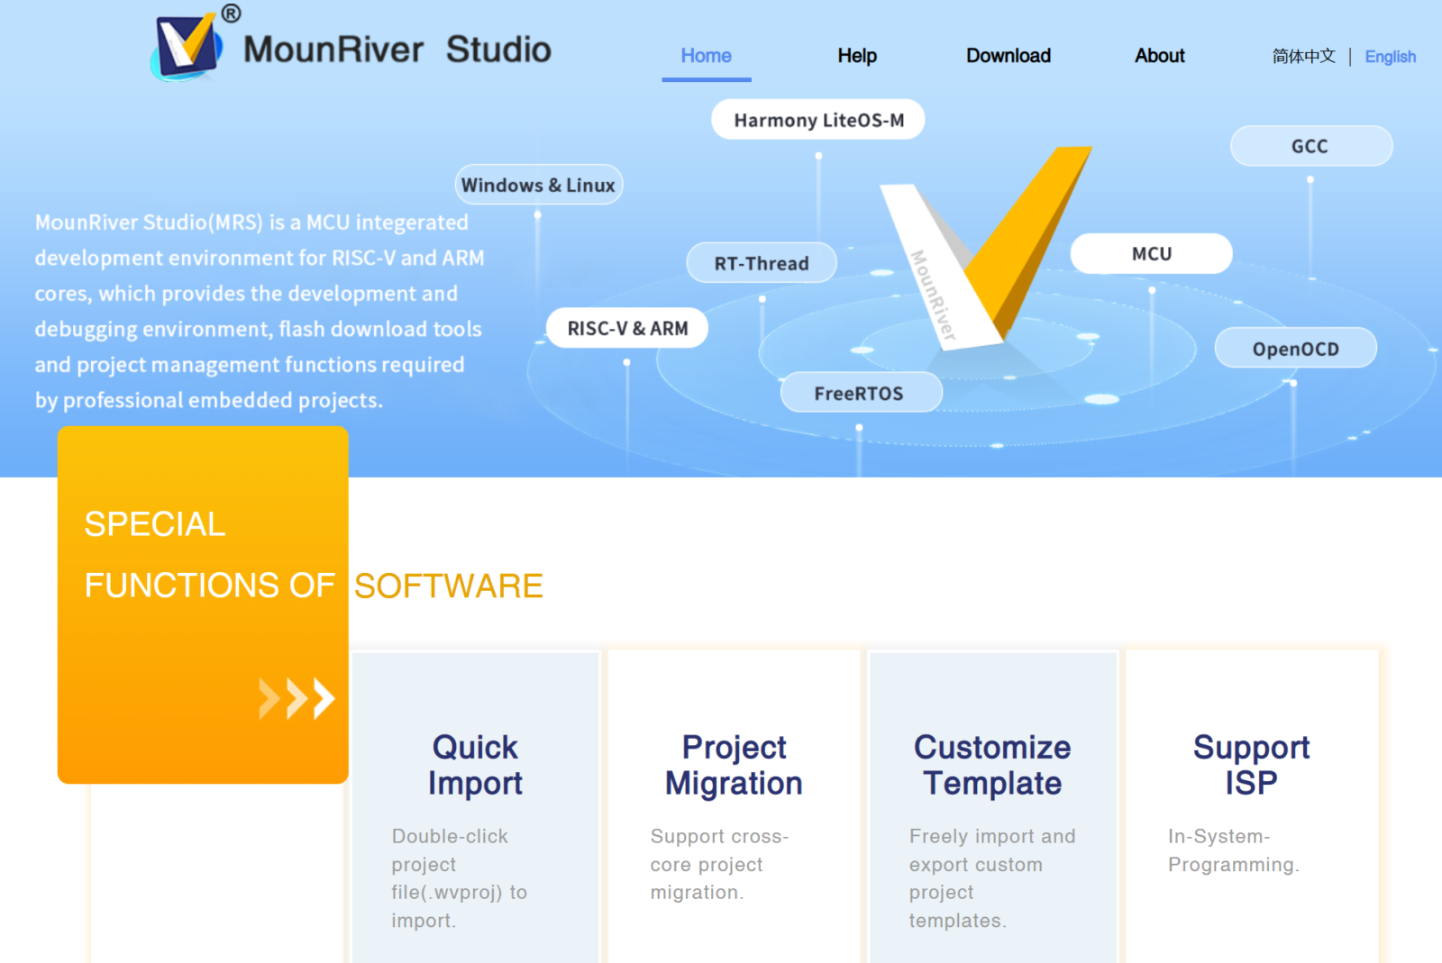1442x963 pixels.
Task: Open the Home tab
Action: 706,56
